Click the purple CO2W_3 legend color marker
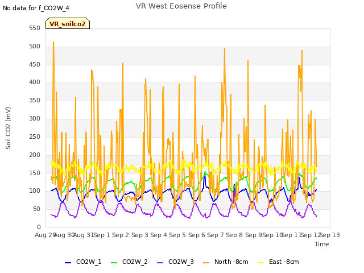 pyautogui.click(x=160, y=263)
